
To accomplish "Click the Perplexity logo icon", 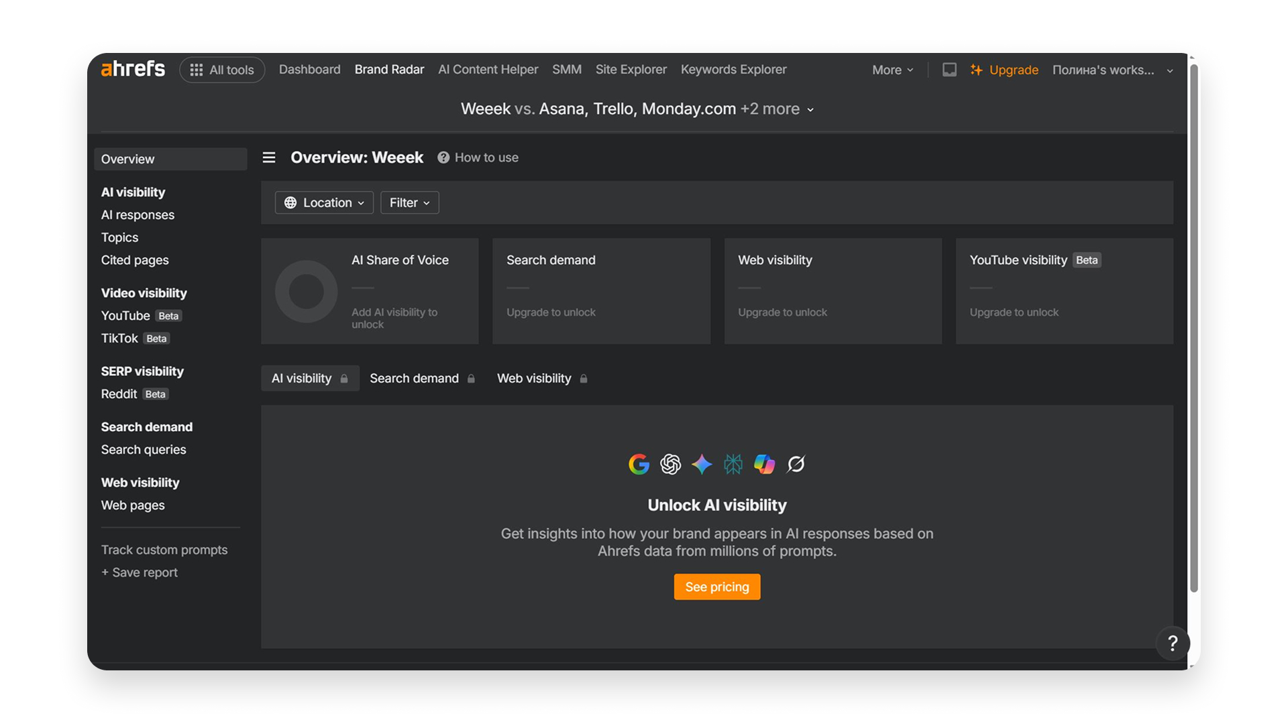I will point(733,464).
